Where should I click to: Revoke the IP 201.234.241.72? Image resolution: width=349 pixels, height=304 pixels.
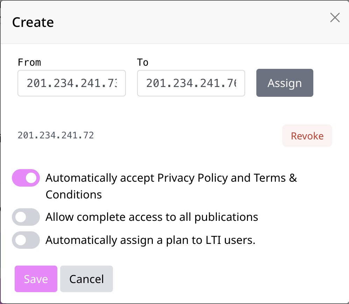coord(307,136)
